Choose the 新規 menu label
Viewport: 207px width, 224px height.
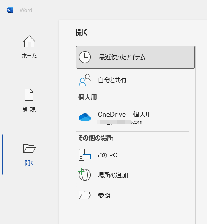pyautogui.click(x=29, y=109)
